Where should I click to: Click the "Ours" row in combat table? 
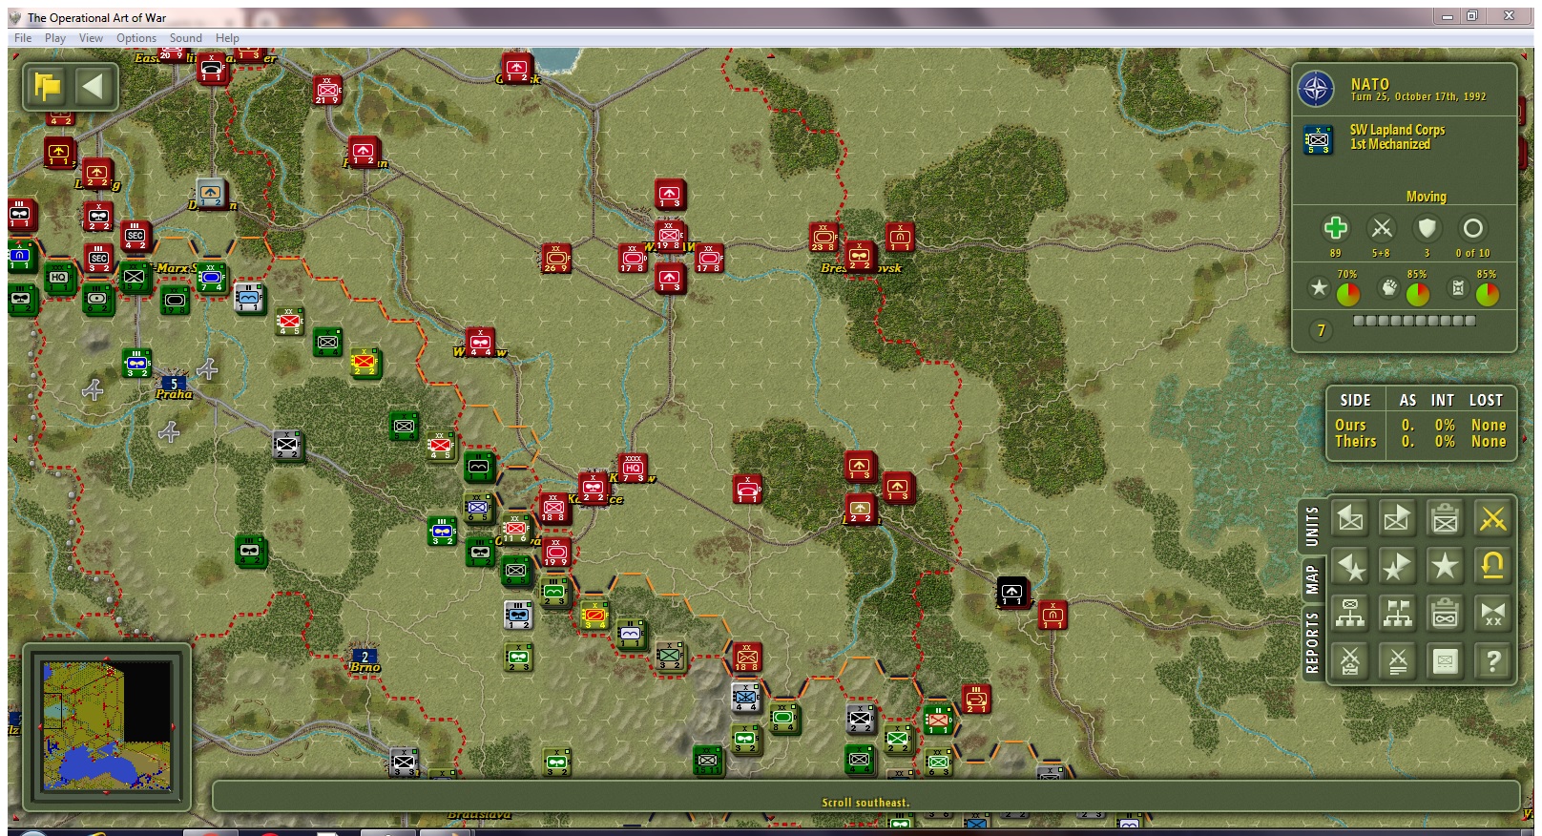click(1419, 425)
